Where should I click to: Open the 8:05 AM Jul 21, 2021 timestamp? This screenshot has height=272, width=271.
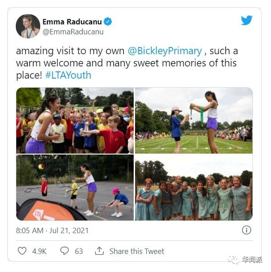click(52, 230)
